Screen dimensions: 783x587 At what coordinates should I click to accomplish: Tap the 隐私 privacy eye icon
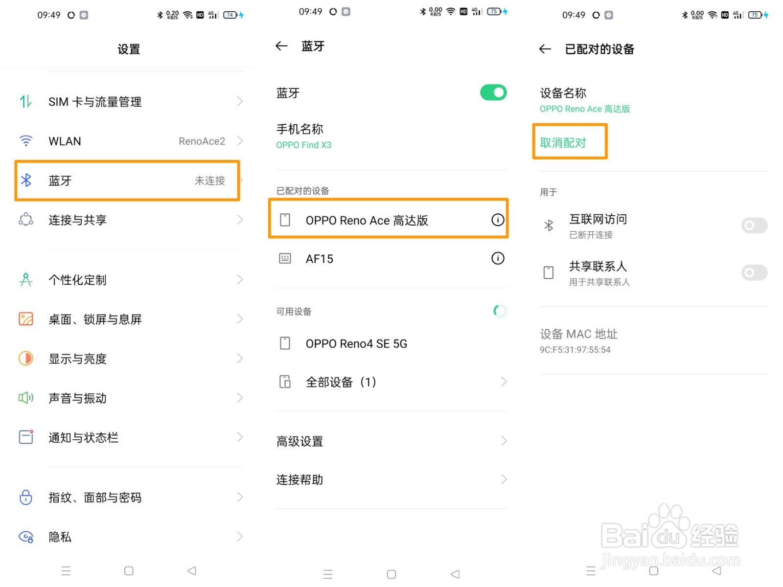tap(26, 537)
